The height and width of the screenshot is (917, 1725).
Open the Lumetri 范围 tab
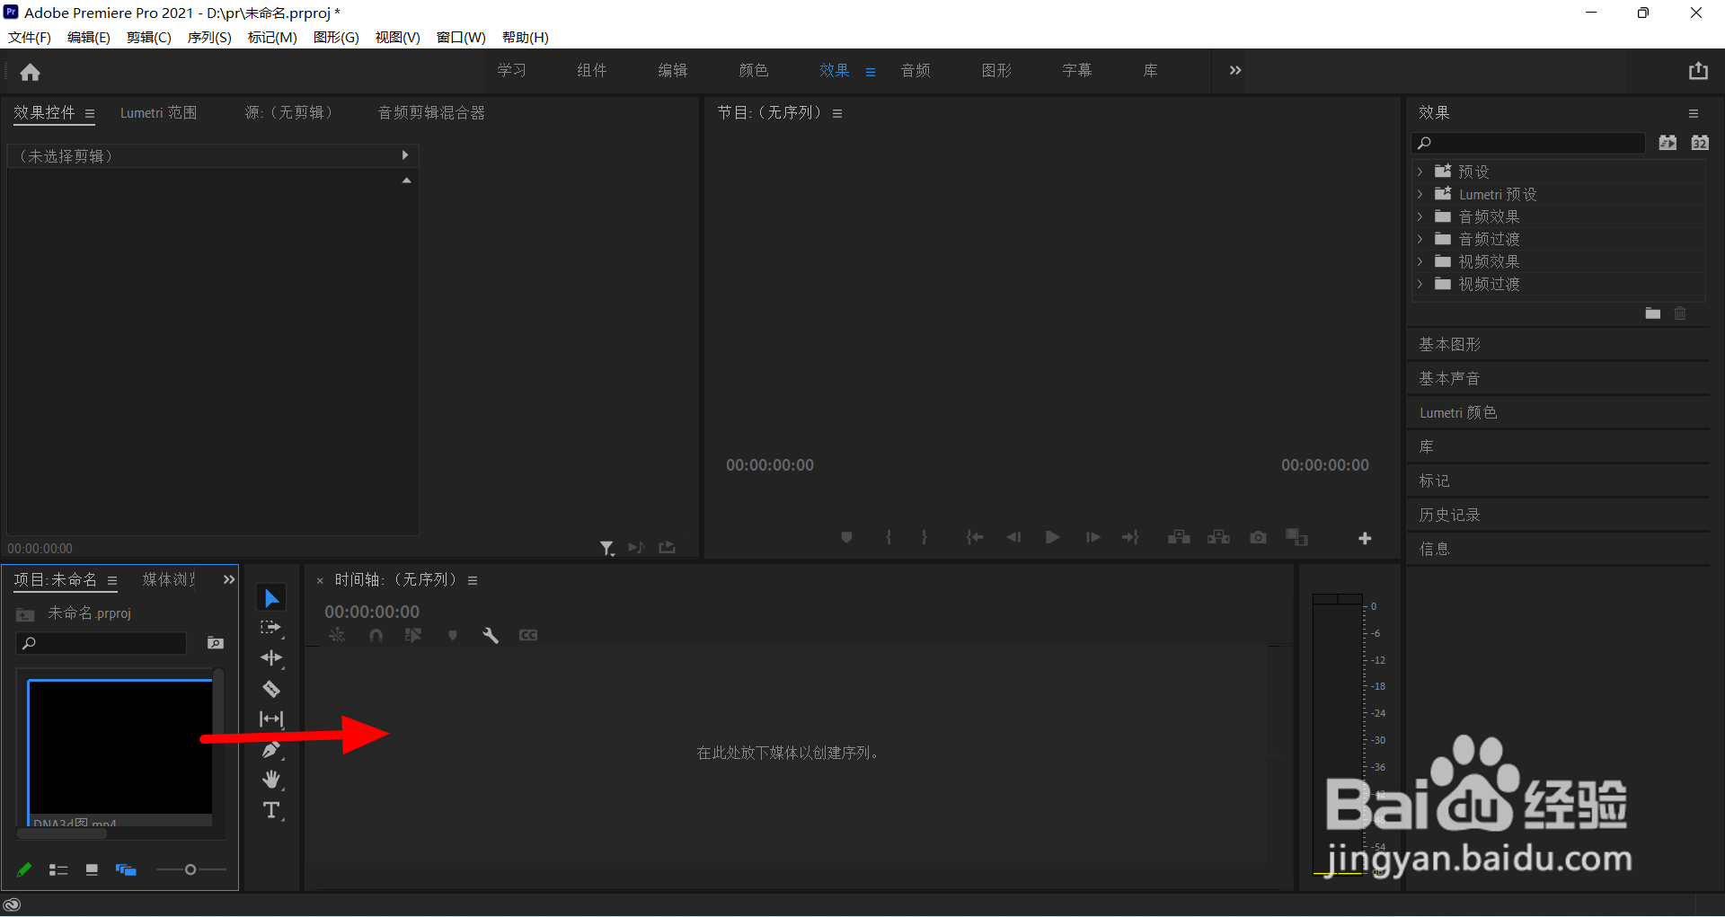point(159,112)
